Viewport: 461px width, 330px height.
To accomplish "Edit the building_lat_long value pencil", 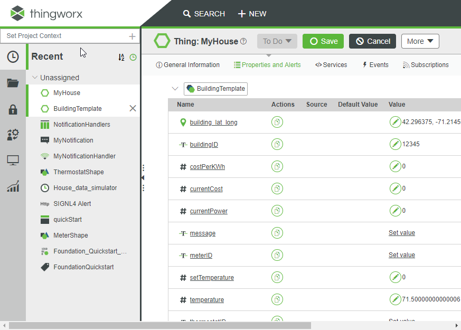I will click(395, 122).
